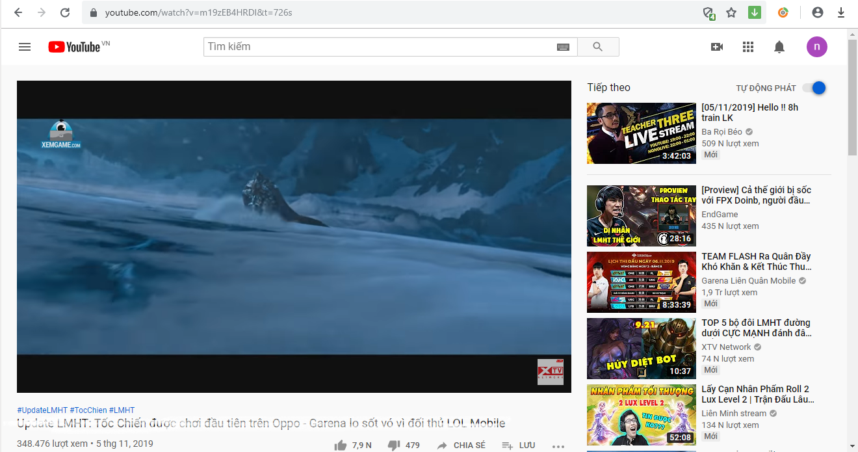Click the 348.476 lượt xem view count
858x452 pixels.
[x=52, y=444]
